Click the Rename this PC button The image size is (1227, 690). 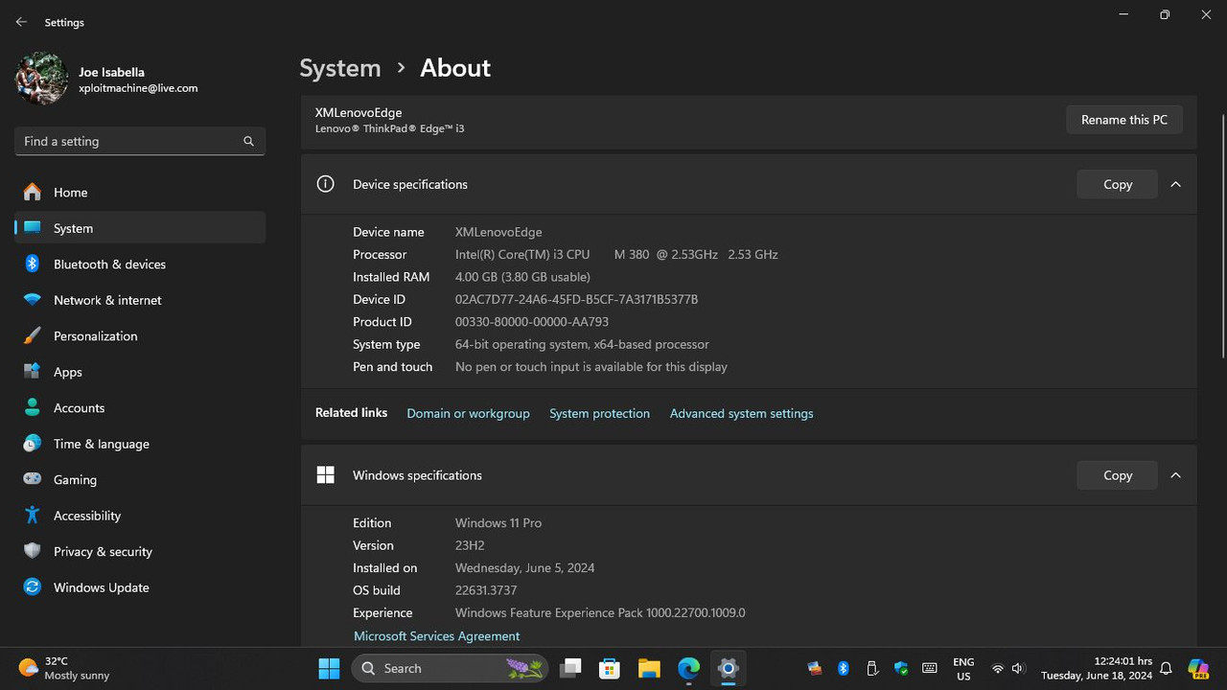[1123, 119]
